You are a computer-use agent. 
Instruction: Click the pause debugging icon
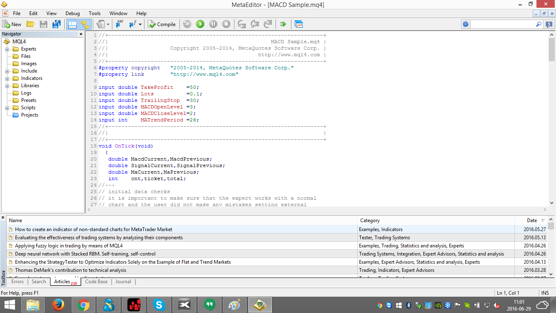tap(213, 24)
